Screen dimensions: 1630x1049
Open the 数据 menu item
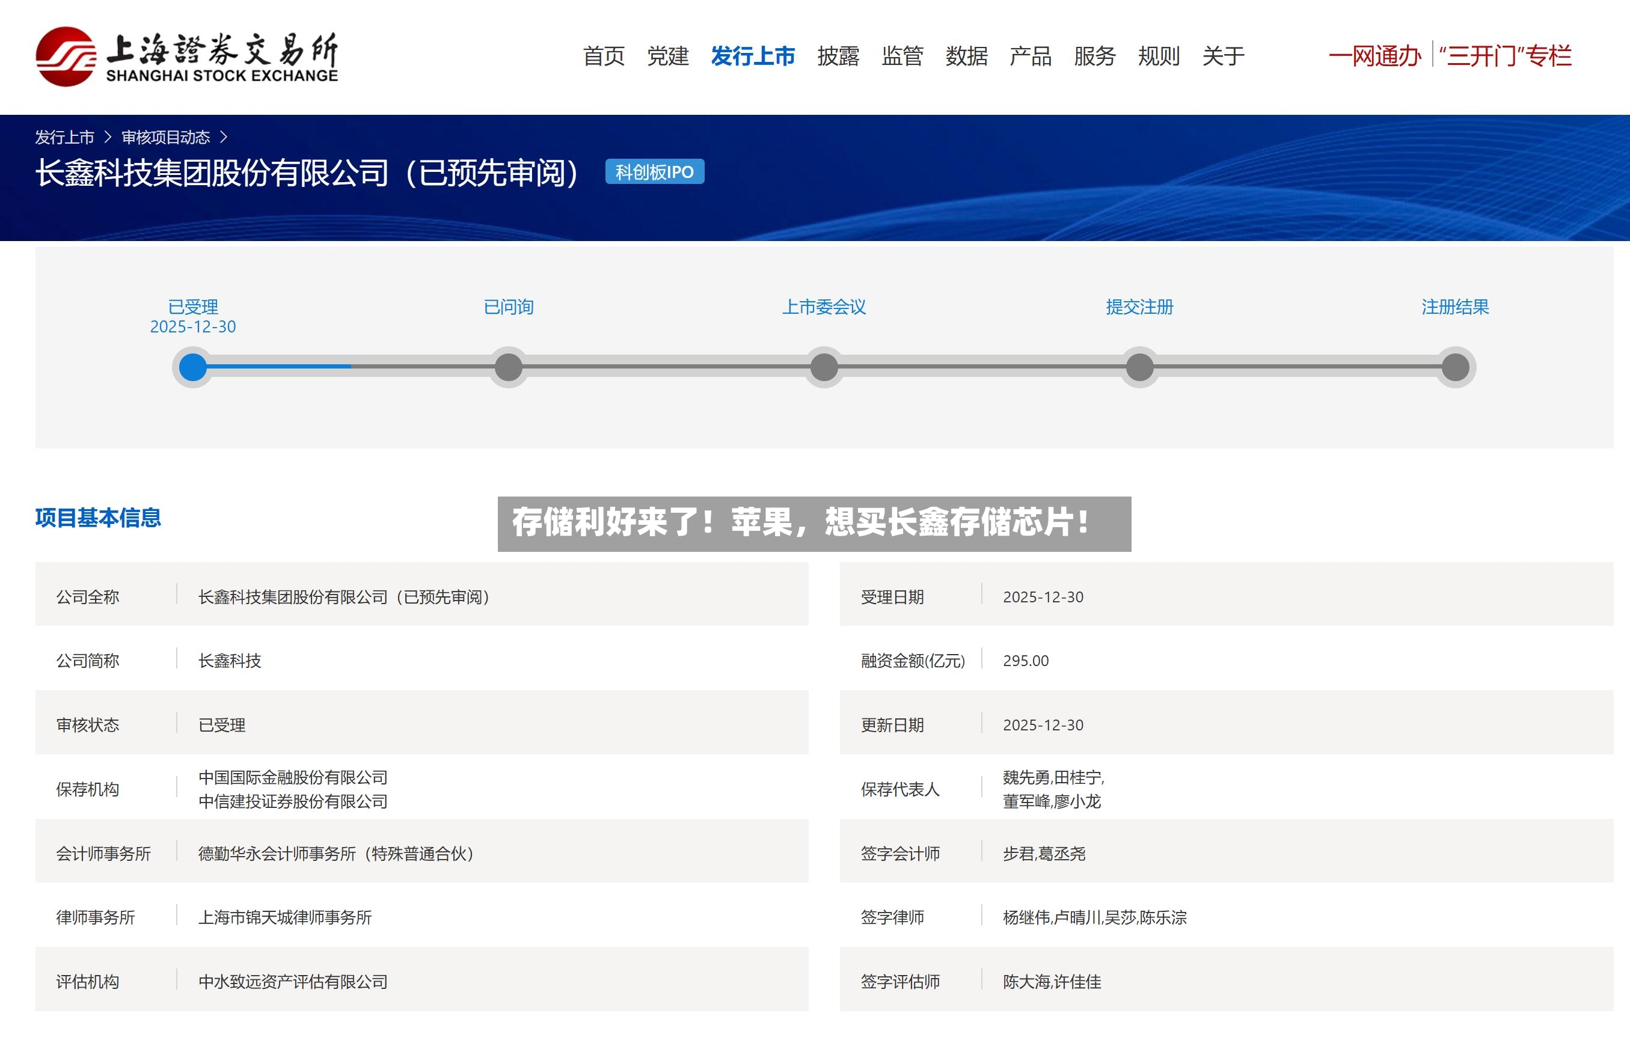[x=966, y=56]
